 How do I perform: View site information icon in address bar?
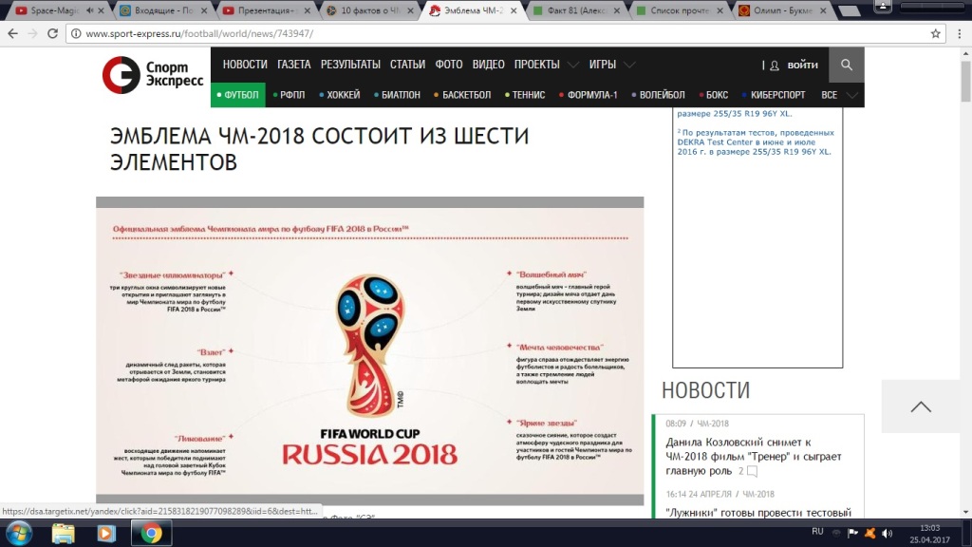click(76, 33)
